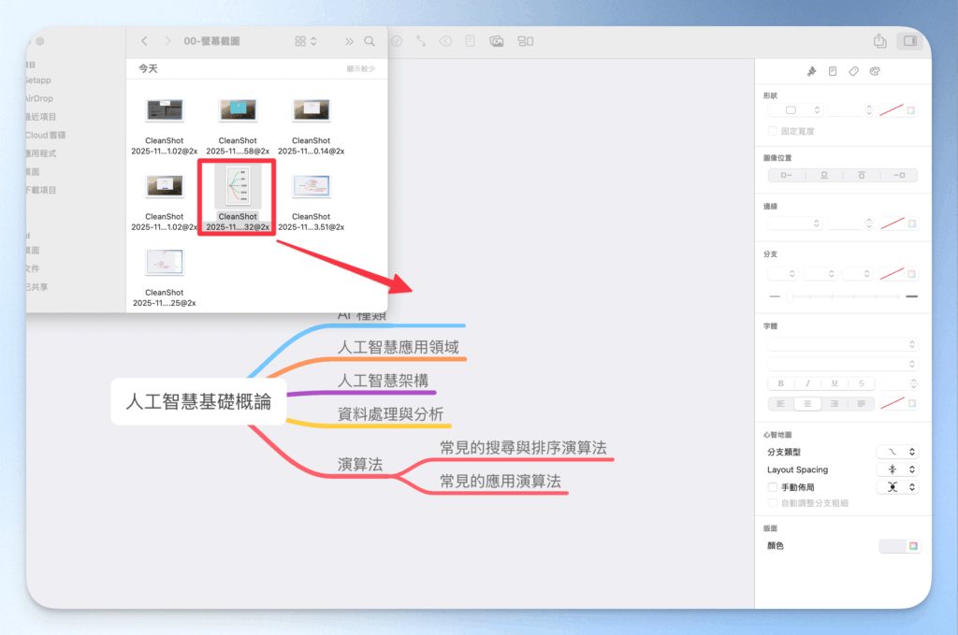This screenshot has width=958, height=635.
Task: Click the outline layout toolbar icon
Action: 525,41
